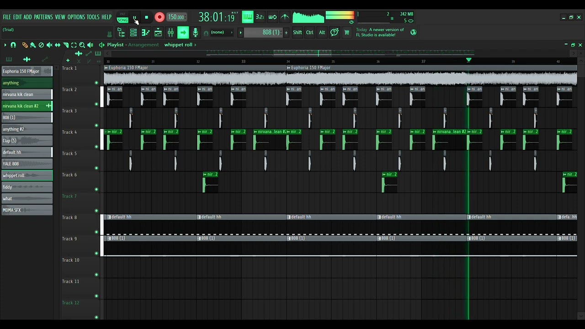Open the VIEW menu
585x329 pixels.
60,17
